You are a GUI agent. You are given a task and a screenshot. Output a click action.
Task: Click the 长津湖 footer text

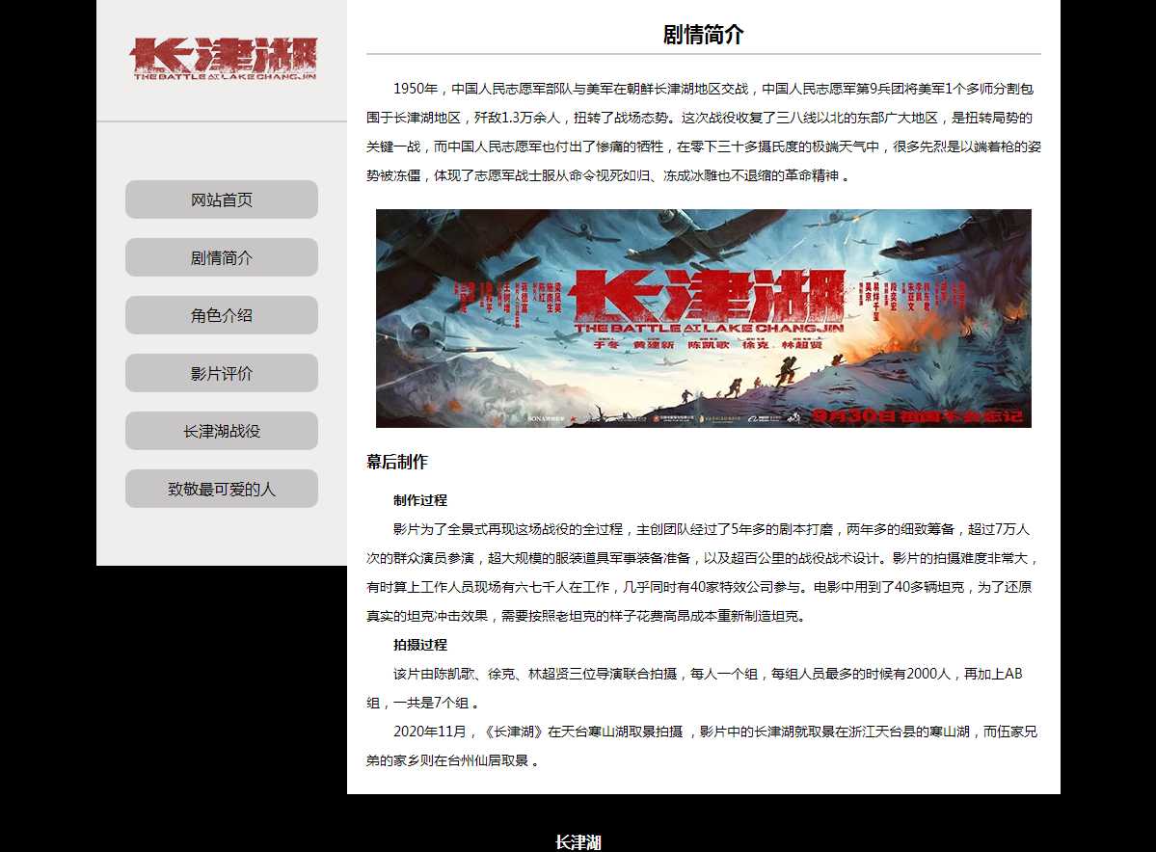point(578,842)
